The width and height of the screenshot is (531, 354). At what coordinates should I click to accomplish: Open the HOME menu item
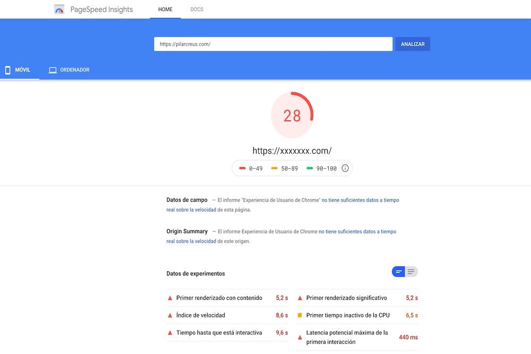165,9
